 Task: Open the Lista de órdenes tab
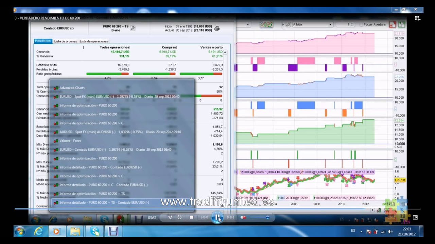66,41
